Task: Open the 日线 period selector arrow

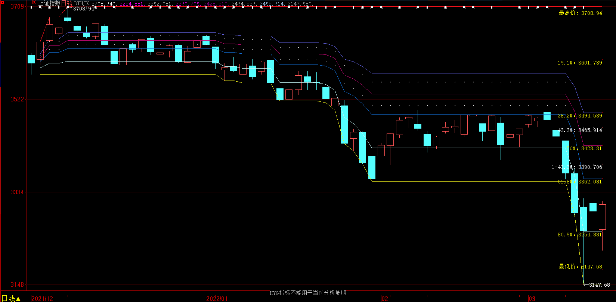Action: point(18,299)
